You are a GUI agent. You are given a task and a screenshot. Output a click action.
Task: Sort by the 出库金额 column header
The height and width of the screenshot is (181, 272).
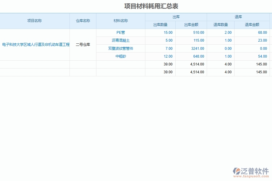pyautogui.click(x=192, y=25)
